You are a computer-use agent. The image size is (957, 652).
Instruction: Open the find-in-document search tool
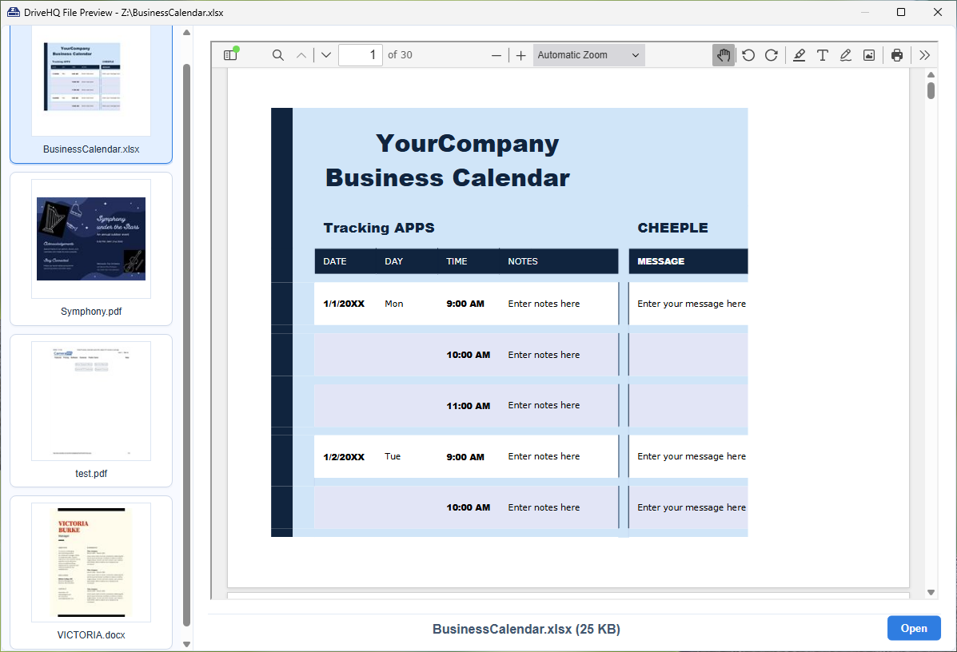pyautogui.click(x=277, y=55)
